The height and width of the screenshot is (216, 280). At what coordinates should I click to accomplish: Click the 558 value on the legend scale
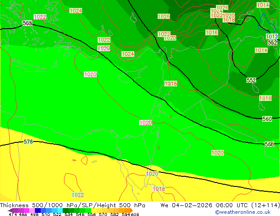point(91,214)
